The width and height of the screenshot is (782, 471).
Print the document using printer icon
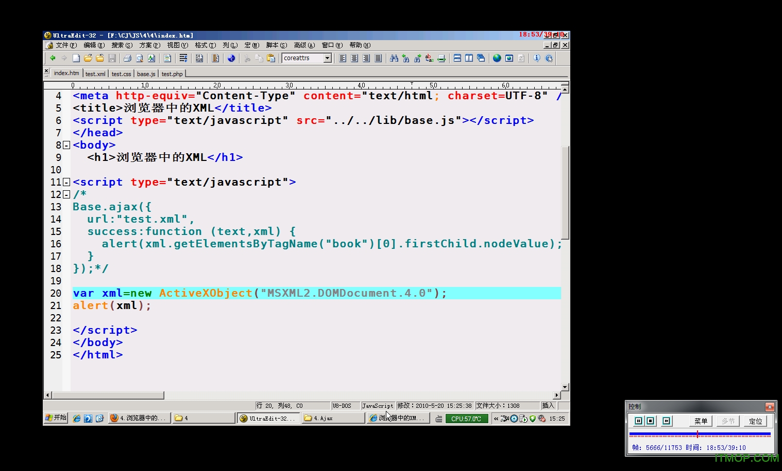[x=127, y=58]
